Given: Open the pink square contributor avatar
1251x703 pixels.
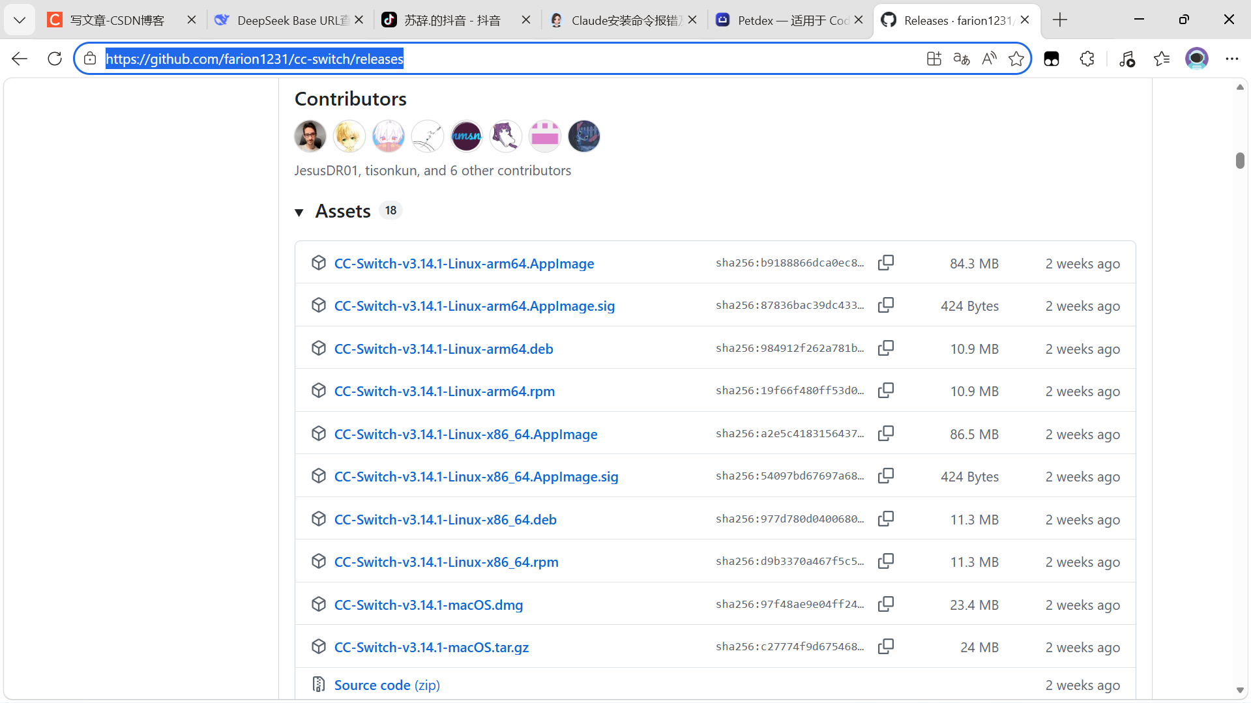Looking at the screenshot, I should (x=545, y=136).
